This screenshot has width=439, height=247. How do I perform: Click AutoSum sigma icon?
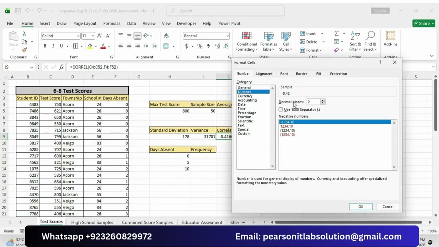[336, 33]
